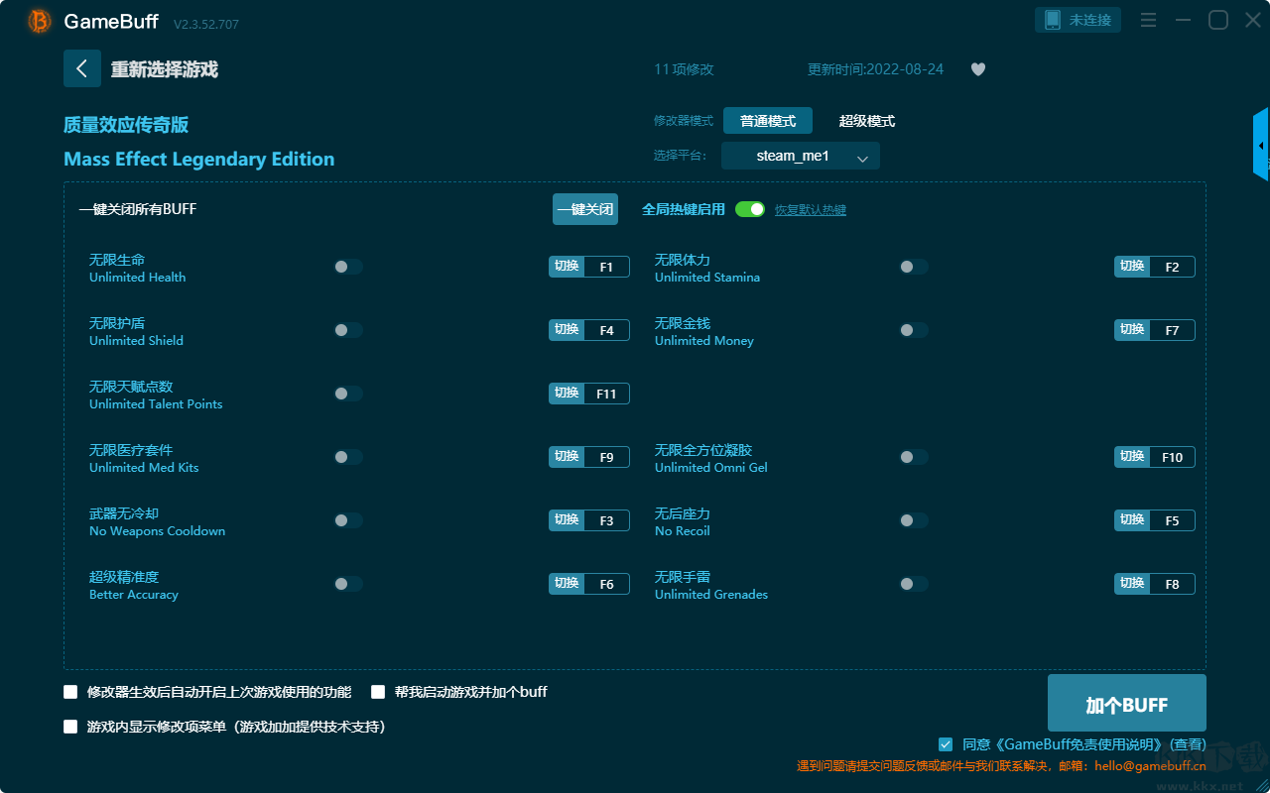
Task: Toggle Unlimited Med Kits switch
Action: tap(348, 457)
